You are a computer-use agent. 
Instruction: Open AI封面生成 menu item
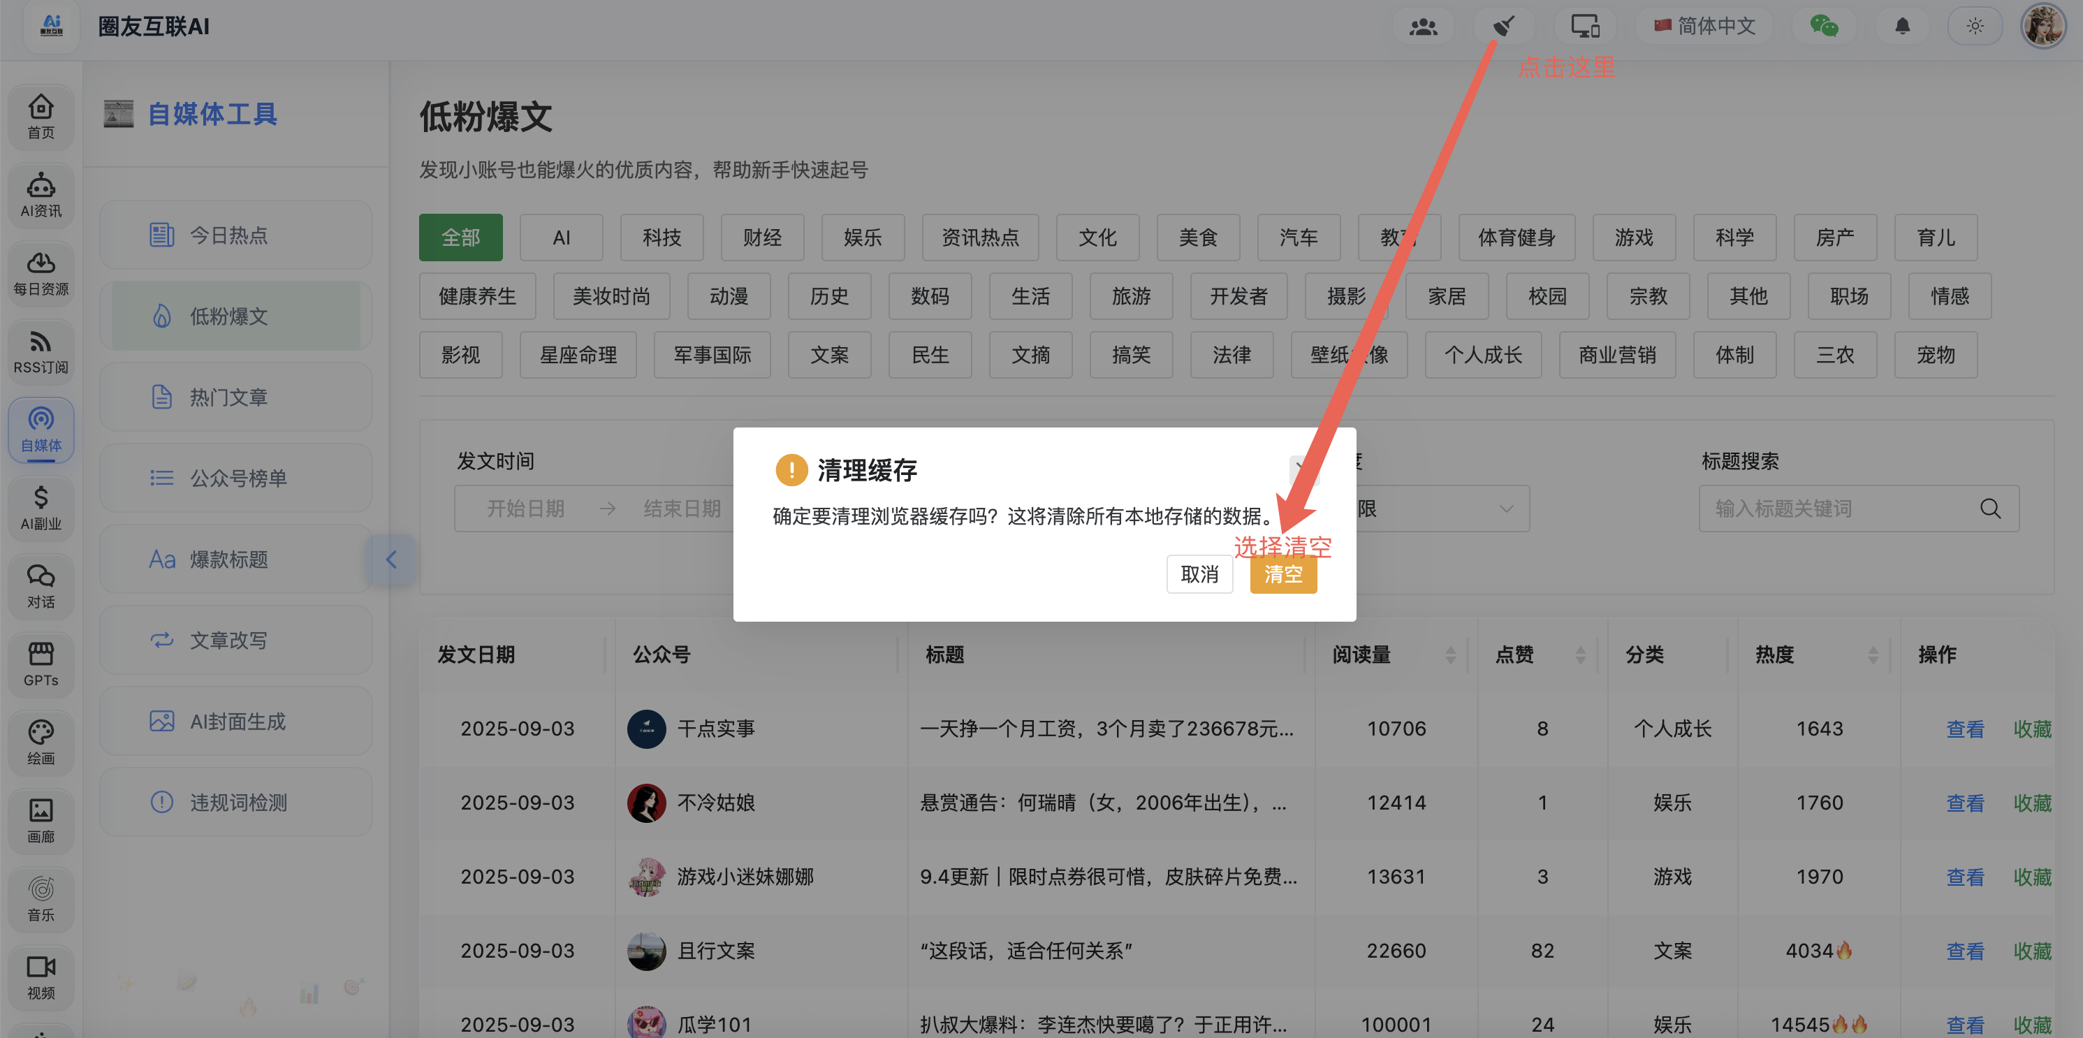tap(235, 721)
